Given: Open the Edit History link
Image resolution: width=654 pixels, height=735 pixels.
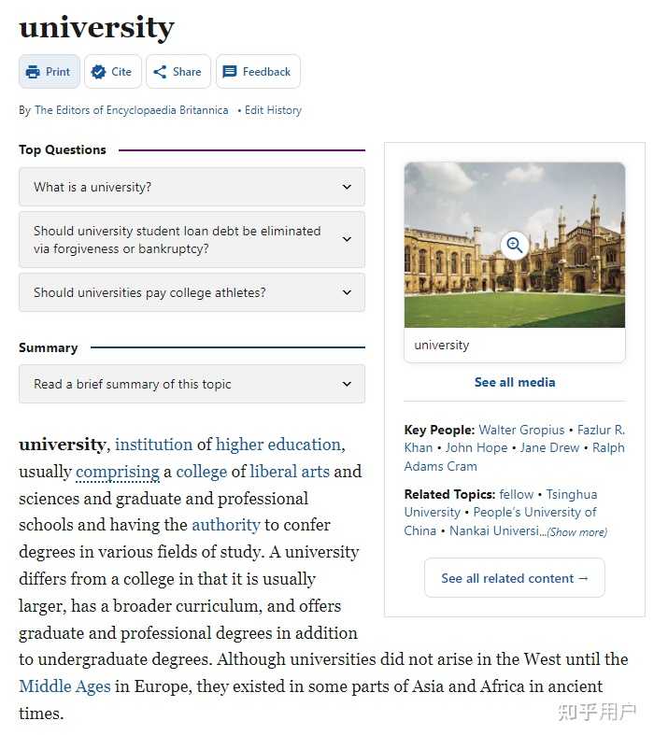Looking at the screenshot, I should (x=273, y=110).
